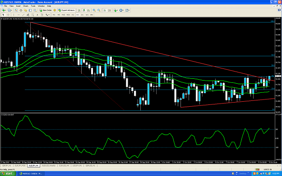Viewport: 282px width, 176px height.
Task: Zoom in on the chart
Action: point(94,10)
